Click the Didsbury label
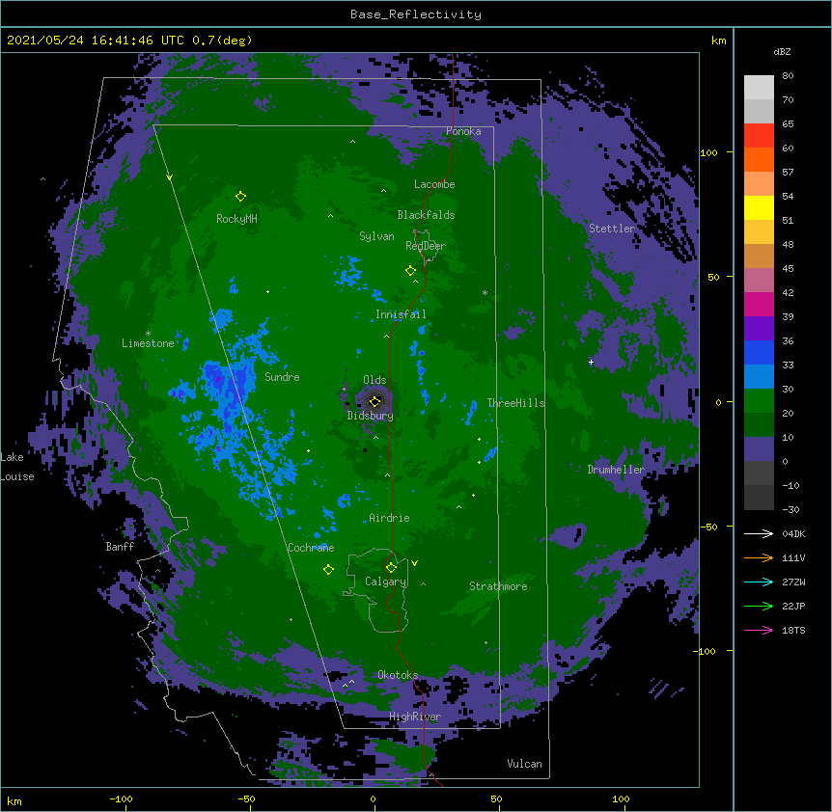Viewport: 832px width, 812px height. [371, 416]
